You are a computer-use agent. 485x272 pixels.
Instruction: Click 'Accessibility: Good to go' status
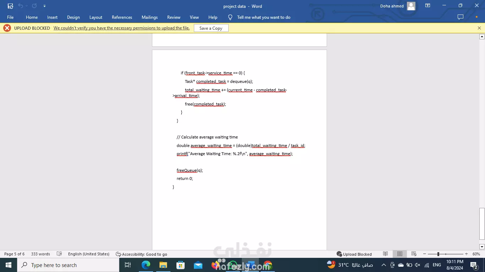tap(141, 254)
